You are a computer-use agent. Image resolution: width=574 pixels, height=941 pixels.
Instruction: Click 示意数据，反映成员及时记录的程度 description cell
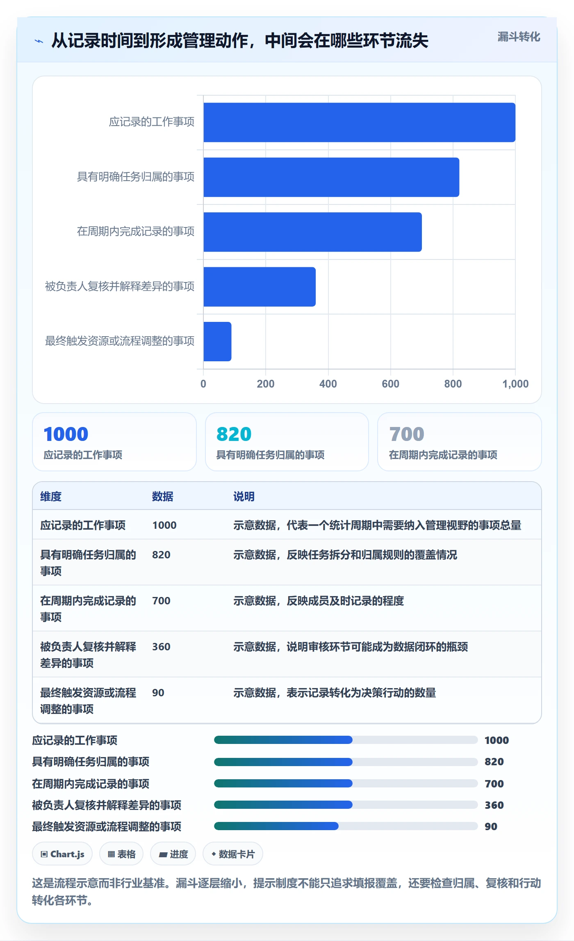(319, 601)
